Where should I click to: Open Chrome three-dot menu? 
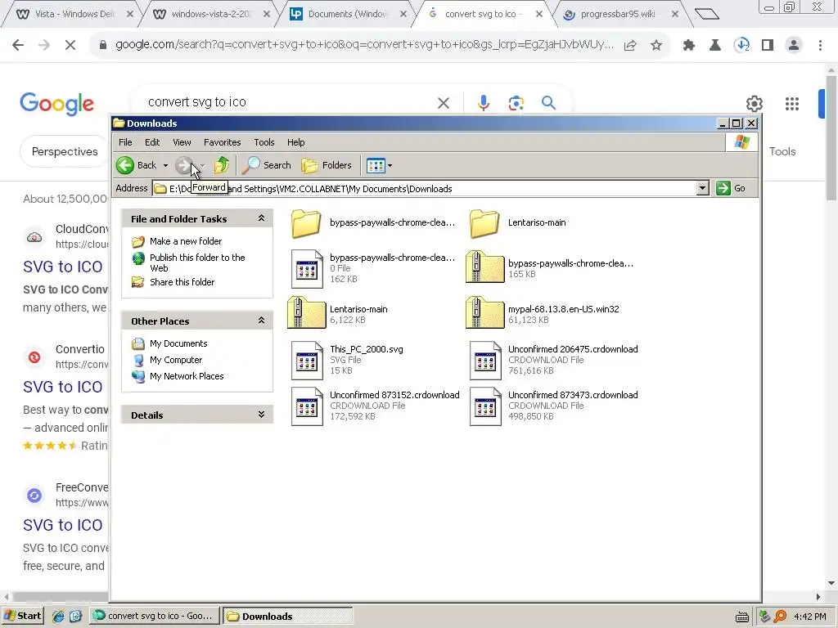pos(820,46)
